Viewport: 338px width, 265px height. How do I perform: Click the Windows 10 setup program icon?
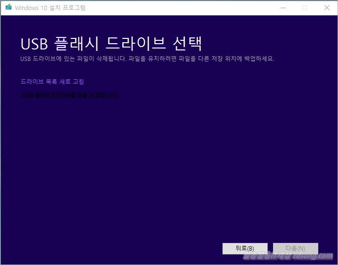[8, 8]
